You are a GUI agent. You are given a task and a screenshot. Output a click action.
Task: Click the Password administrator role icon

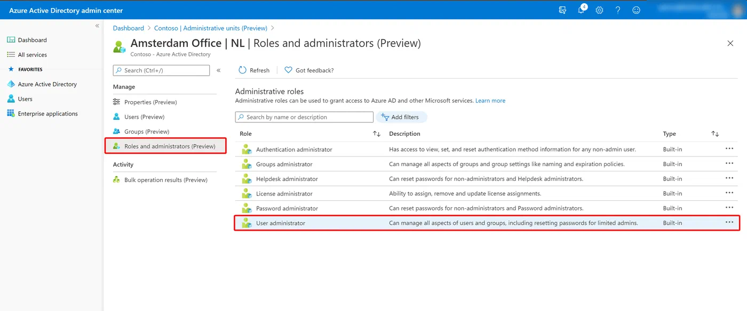(246, 208)
